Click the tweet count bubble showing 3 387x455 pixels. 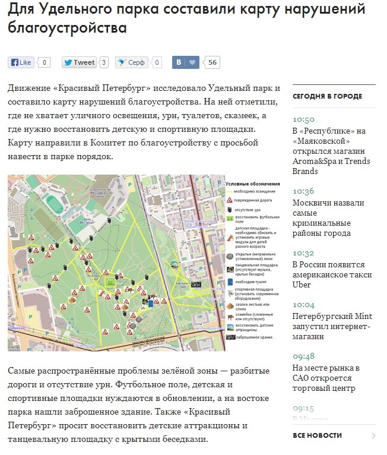coord(104,62)
